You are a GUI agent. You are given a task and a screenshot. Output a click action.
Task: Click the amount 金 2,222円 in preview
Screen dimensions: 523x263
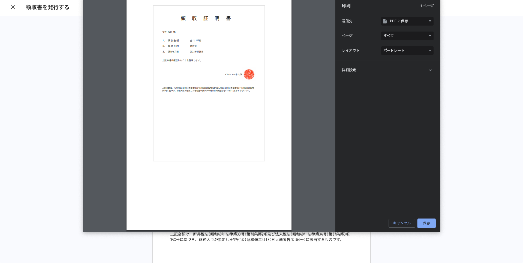196,41
